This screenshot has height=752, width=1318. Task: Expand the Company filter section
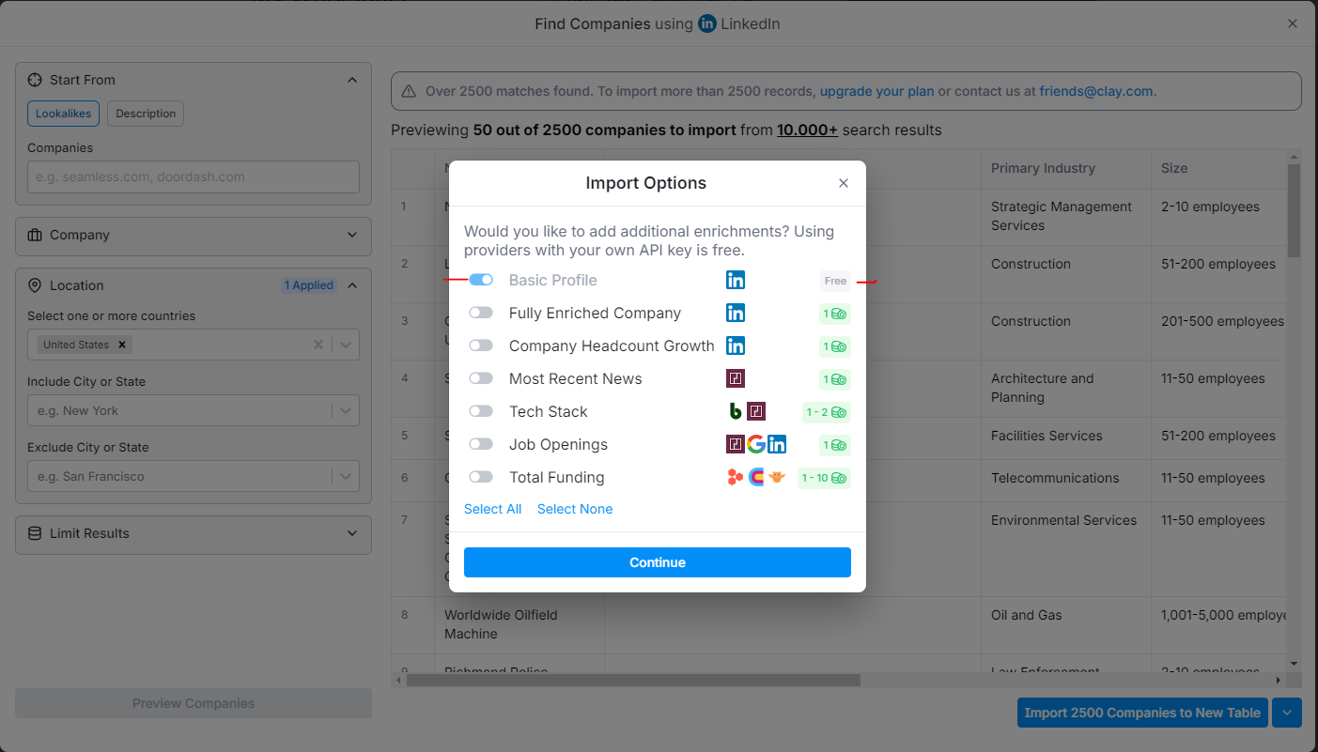(x=194, y=236)
